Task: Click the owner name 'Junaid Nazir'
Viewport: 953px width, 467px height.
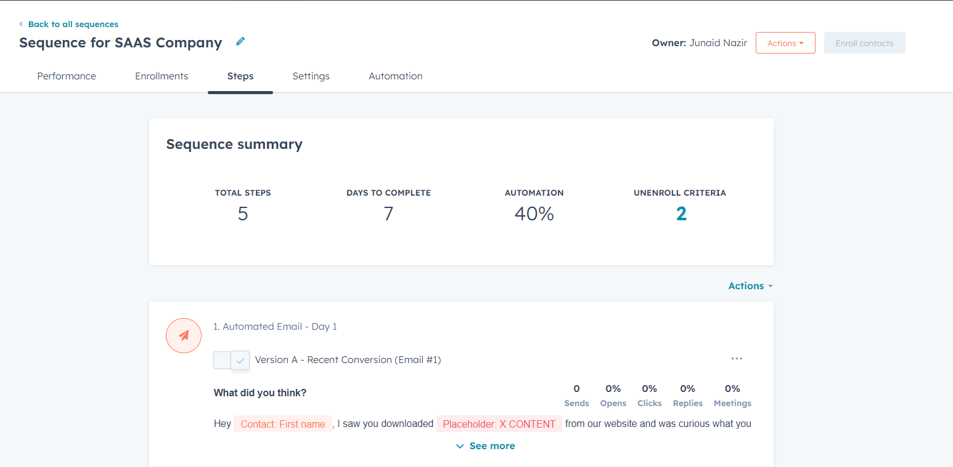Action: [x=718, y=42]
